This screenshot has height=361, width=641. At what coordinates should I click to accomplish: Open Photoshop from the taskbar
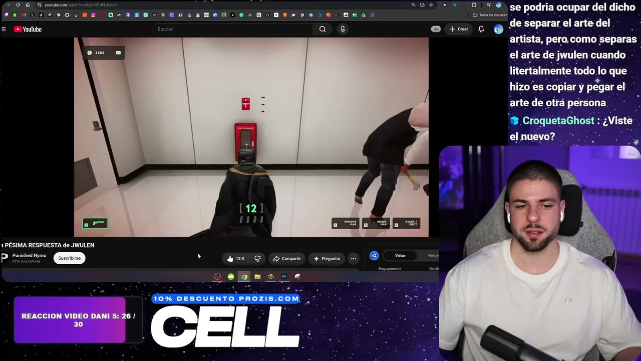284,277
